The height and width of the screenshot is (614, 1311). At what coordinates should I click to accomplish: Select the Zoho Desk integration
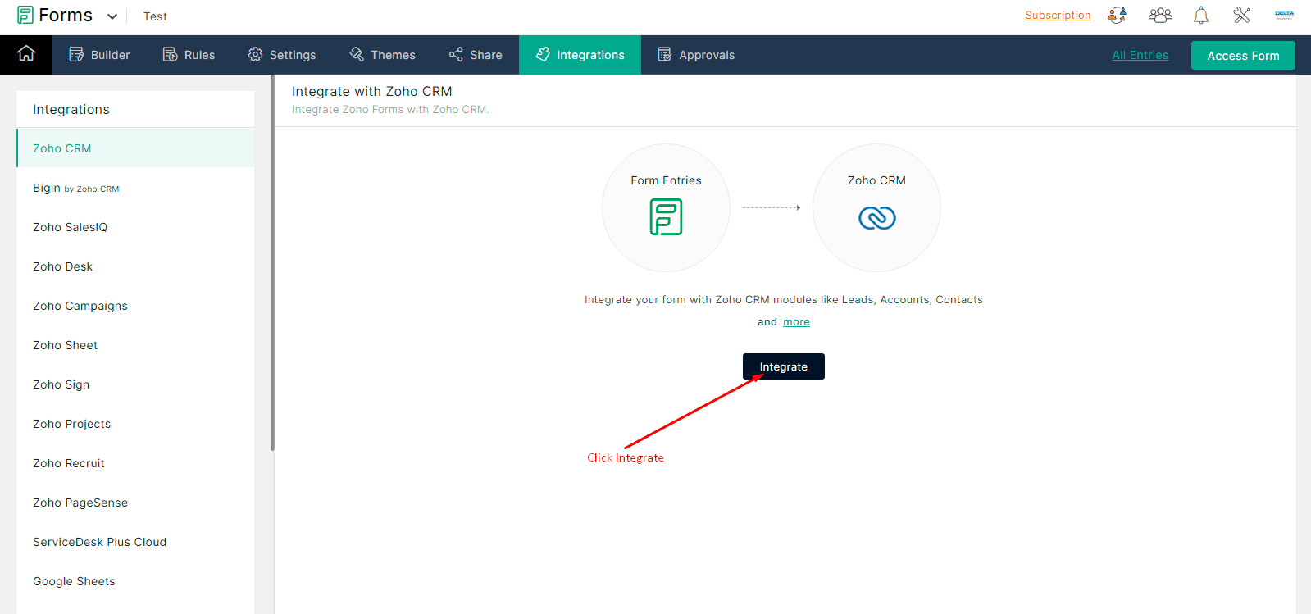[x=135, y=266]
